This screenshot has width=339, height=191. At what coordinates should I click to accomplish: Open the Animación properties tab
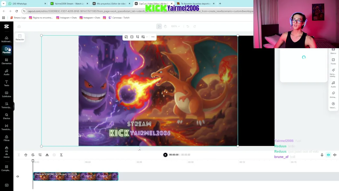[333, 95]
